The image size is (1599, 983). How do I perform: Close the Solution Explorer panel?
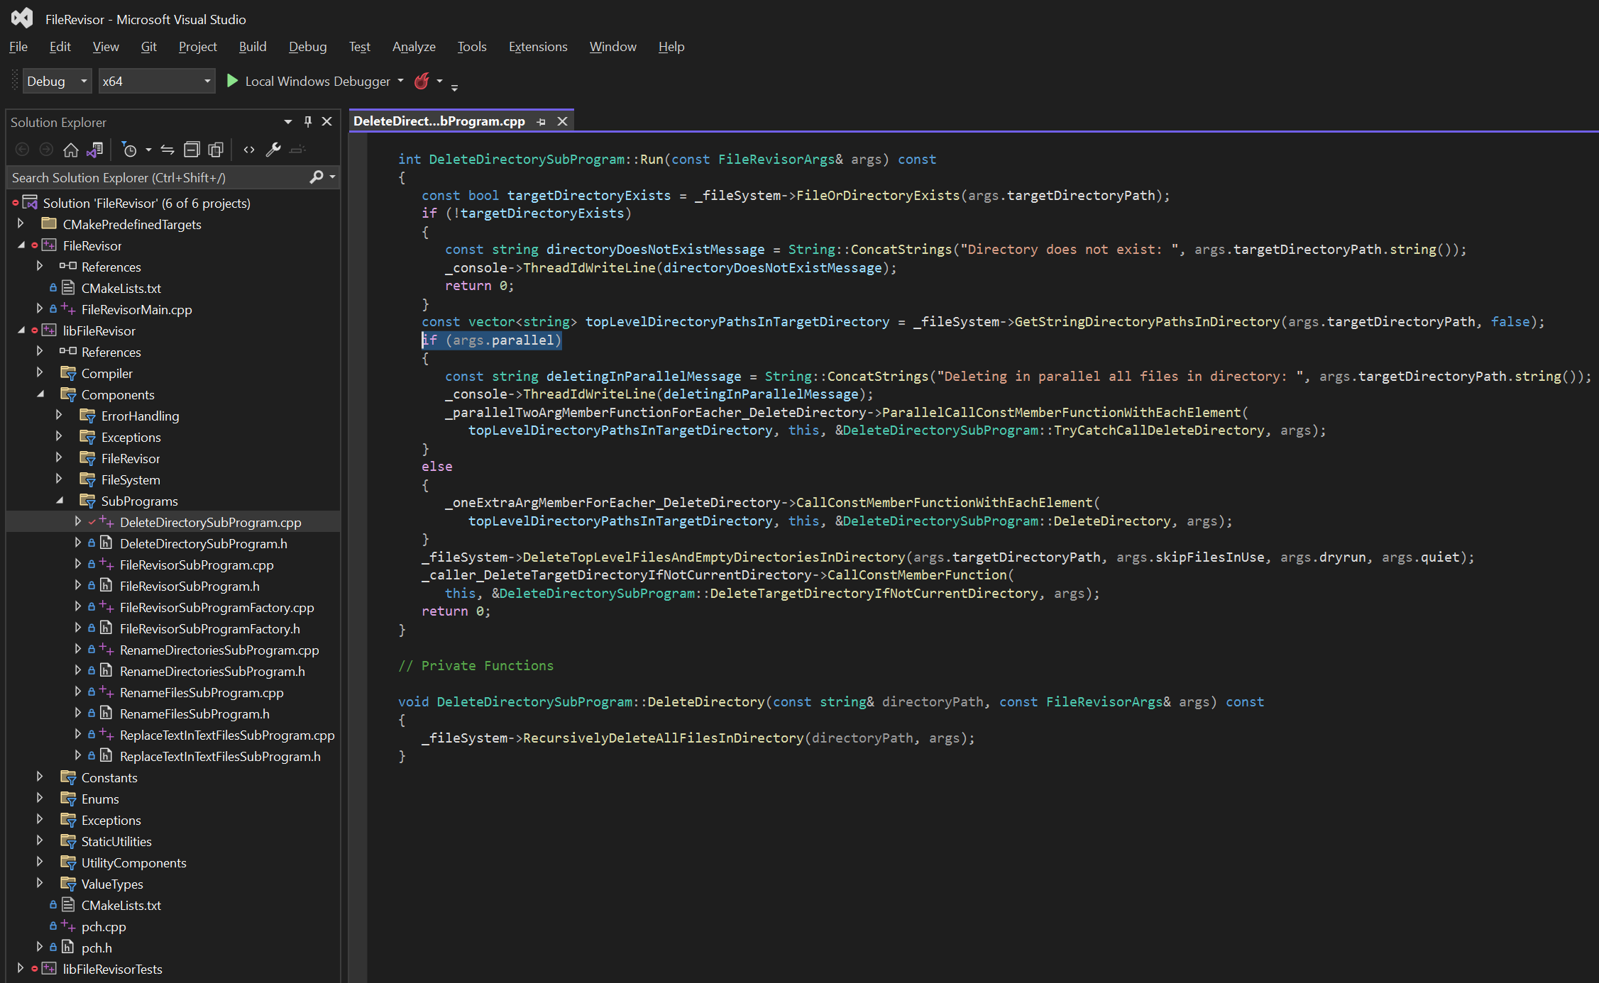pyautogui.click(x=327, y=122)
